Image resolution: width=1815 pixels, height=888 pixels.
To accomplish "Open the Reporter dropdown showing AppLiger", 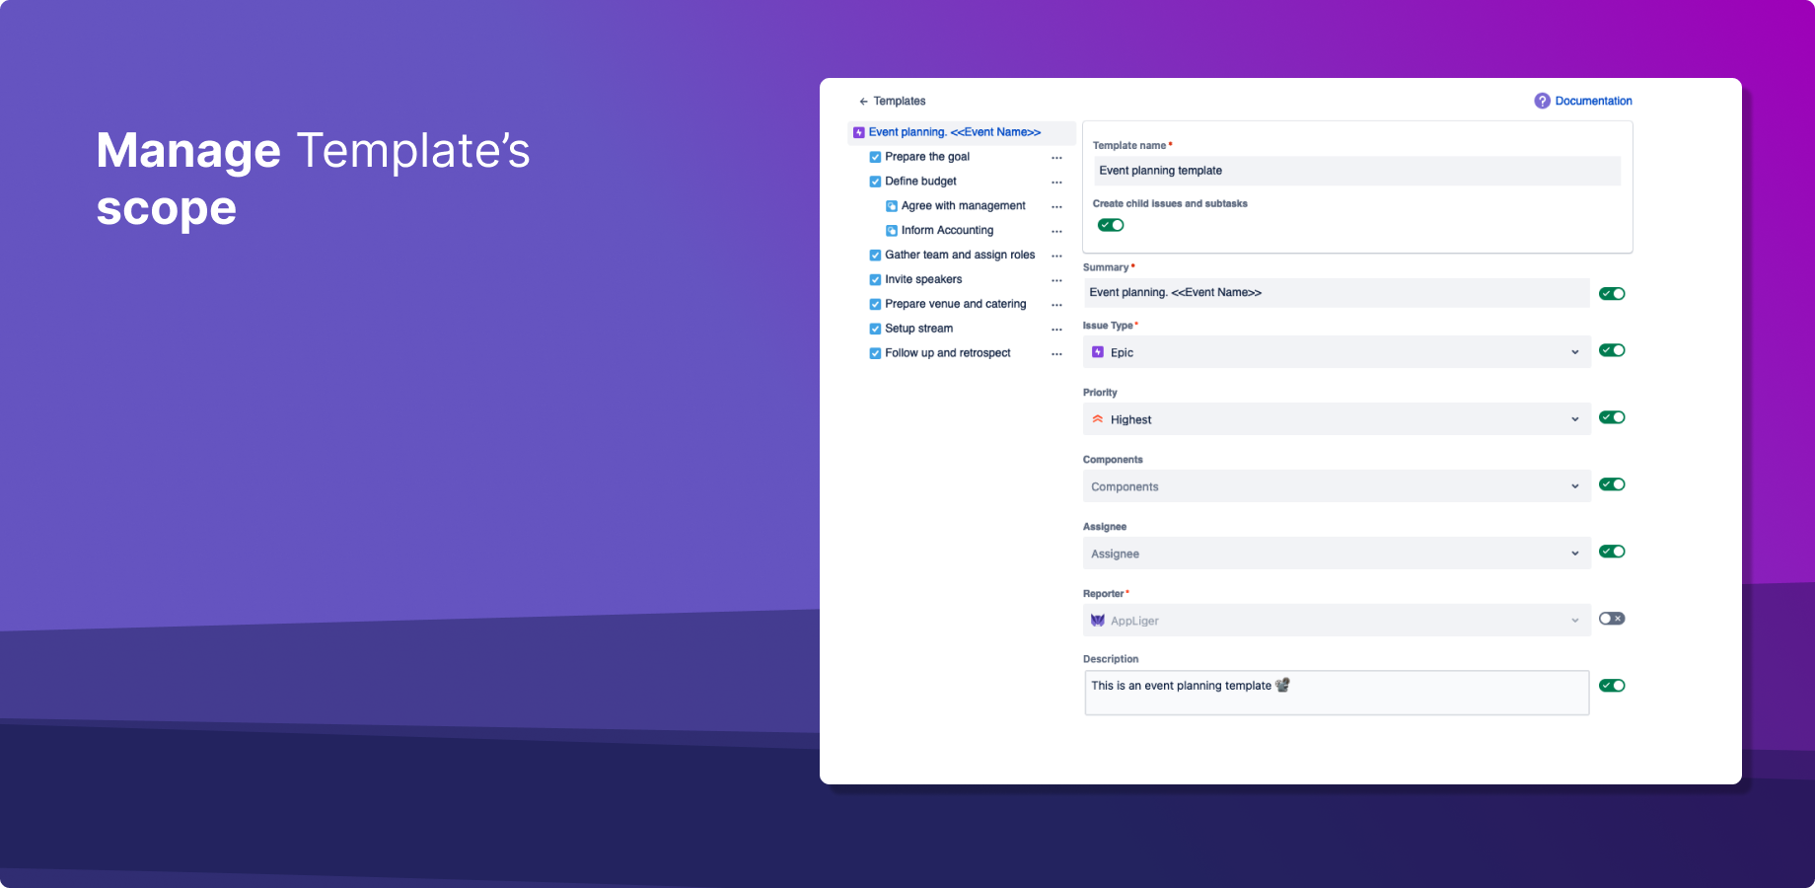I will pyautogui.click(x=1337, y=621).
